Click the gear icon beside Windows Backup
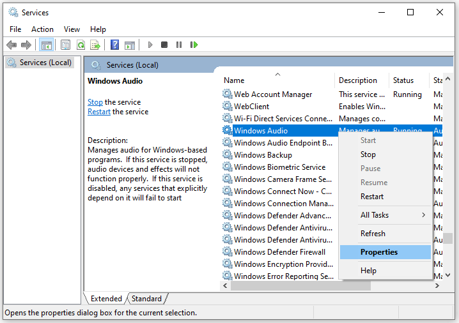The image size is (459, 323). 227,154
